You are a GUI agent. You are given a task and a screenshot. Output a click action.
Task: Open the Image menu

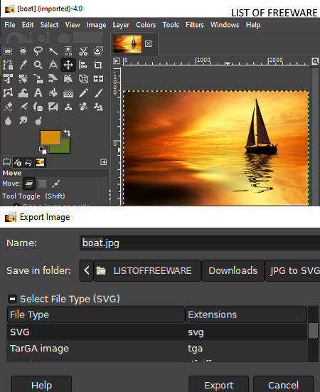coord(96,25)
